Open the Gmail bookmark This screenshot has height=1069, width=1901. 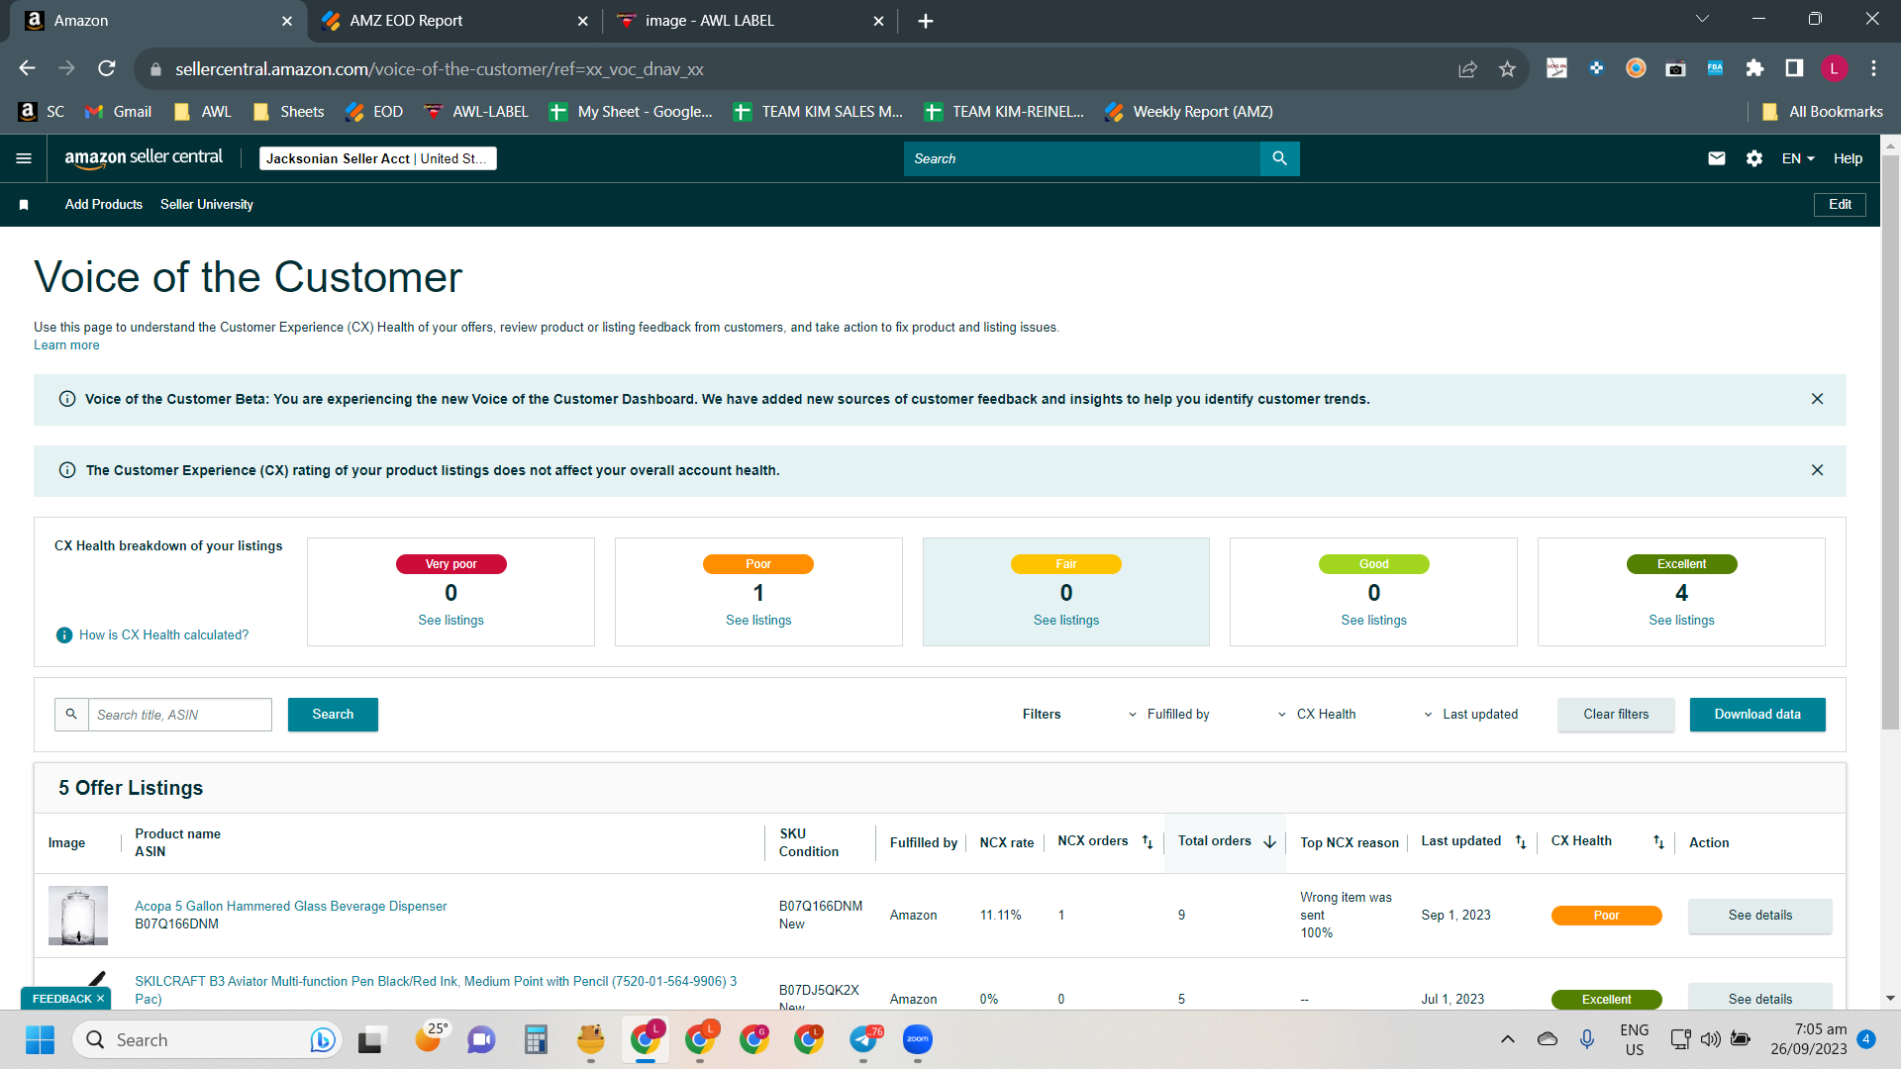[119, 112]
